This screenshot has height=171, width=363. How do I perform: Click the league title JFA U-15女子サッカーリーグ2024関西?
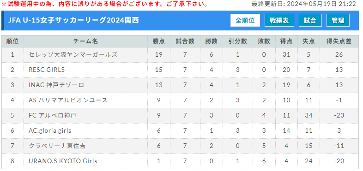pyautogui.click(x=73, y=20)
